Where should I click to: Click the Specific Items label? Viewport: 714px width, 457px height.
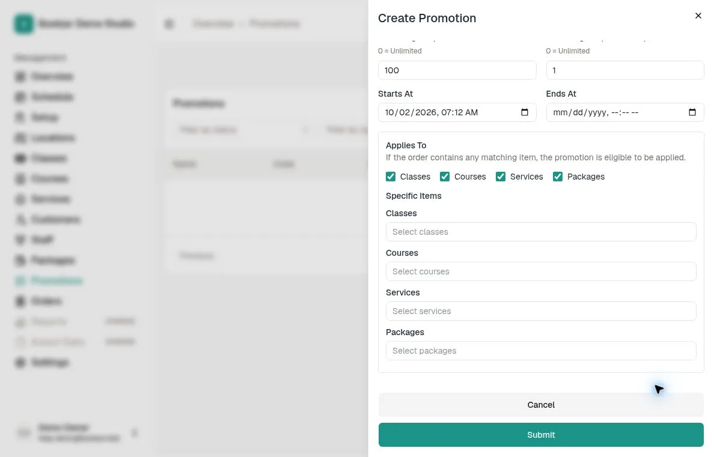pos(413,196)
